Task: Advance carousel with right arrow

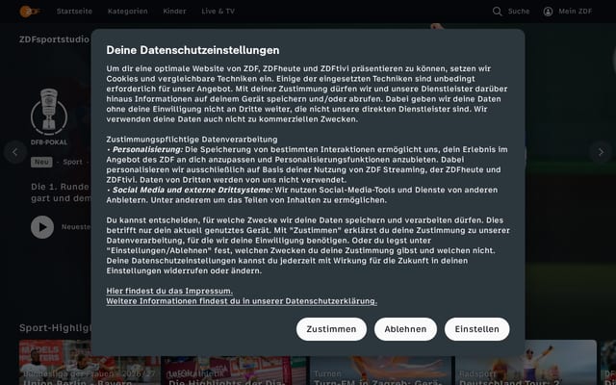Action: click(601, 152)
